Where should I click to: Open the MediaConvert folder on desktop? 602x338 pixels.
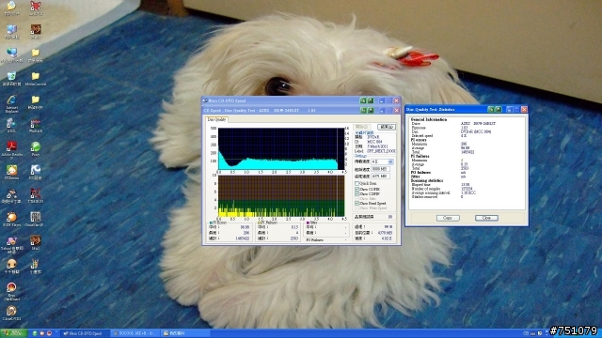click(36, 78)
